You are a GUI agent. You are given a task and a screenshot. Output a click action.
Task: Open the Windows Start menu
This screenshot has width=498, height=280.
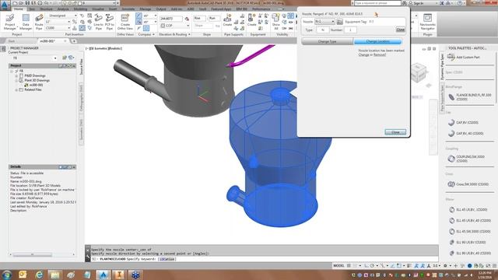[7, 275]
